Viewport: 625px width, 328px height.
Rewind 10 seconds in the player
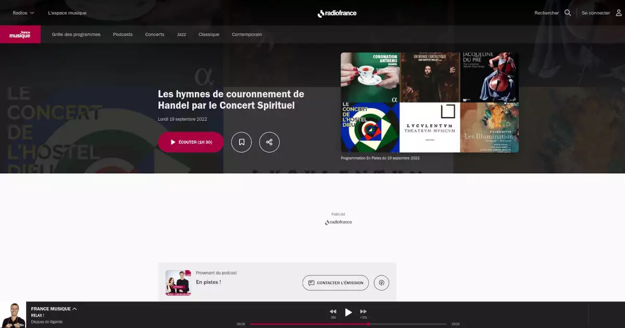click(333, 312)
